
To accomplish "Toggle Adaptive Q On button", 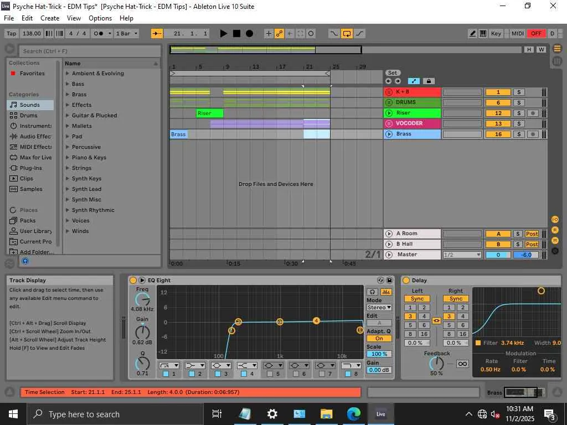I will click(x=379, y=339).
